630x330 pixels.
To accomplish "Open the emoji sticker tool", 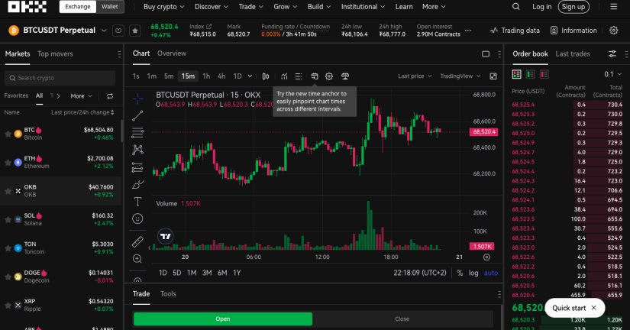I will point(137,218).
